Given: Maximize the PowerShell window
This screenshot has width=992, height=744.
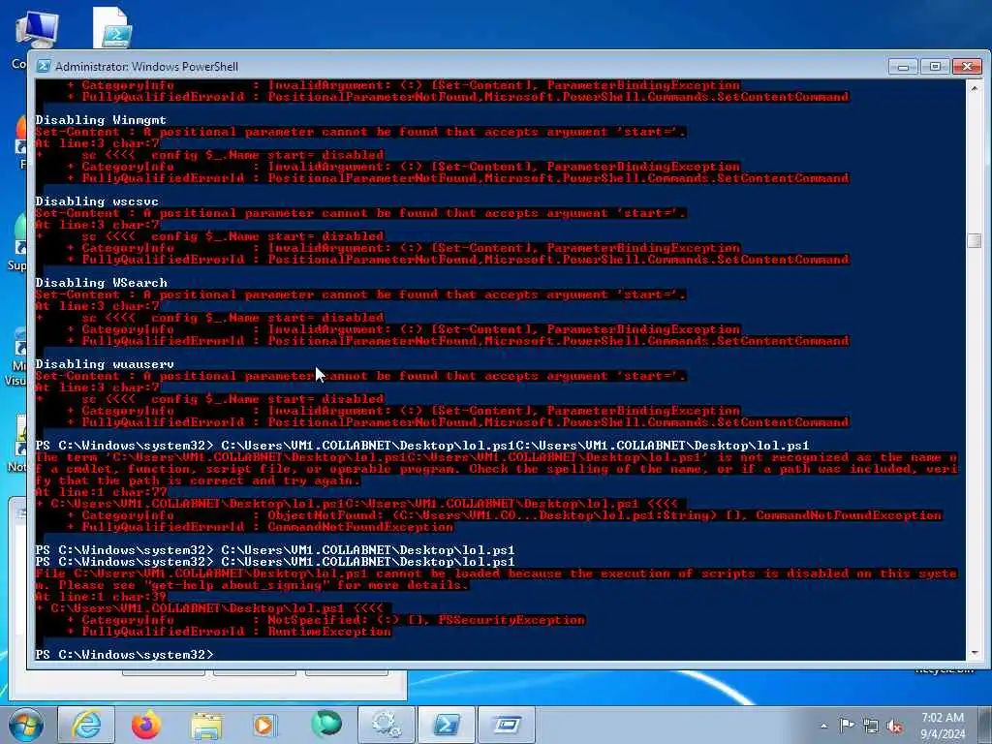Looking at the screenshot, I should point(935,67).
